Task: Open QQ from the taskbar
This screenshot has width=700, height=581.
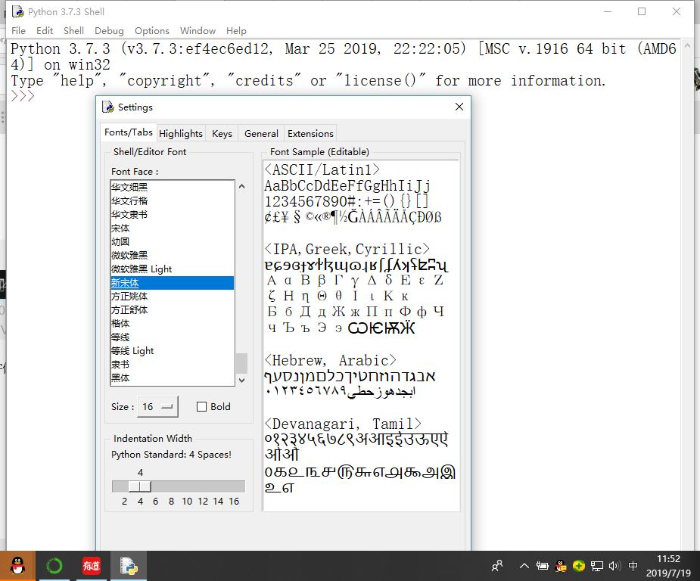Action: coord(17,566)
